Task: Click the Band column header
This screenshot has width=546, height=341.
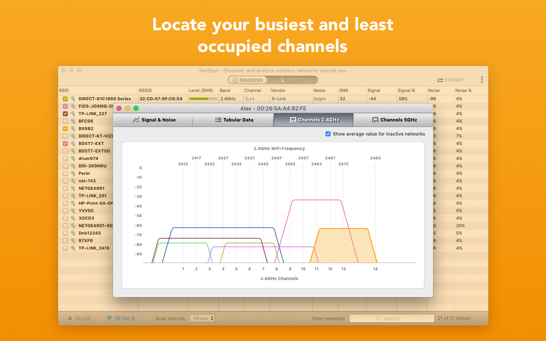Action: 231,91
